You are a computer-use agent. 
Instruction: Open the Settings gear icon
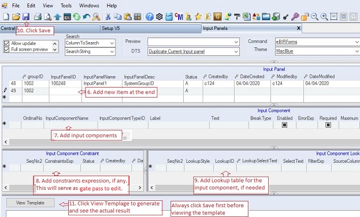pyautogui.click(x=159, y=17)
